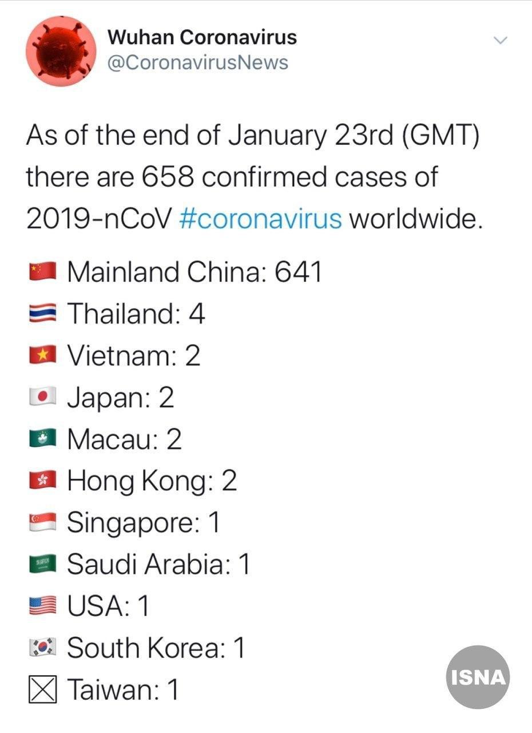Click the Vietnam flag emoji
Screen dimensions: 532x733
(x=42, y=356)
